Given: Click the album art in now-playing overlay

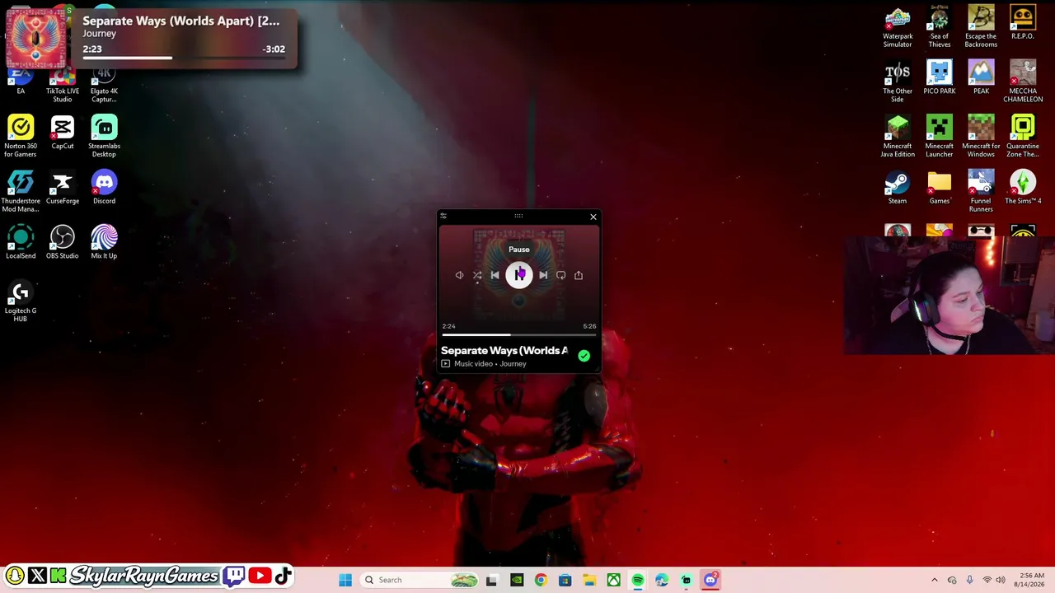Looking at the screenshot, I should point(36,38).
